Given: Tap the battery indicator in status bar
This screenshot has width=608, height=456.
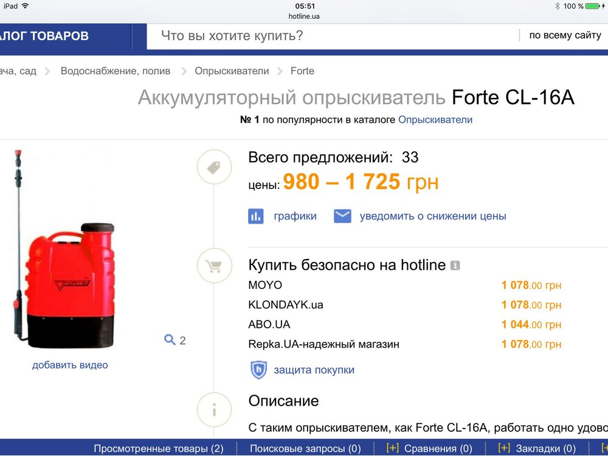Looking at the screenshot, I should pos(593,6).
